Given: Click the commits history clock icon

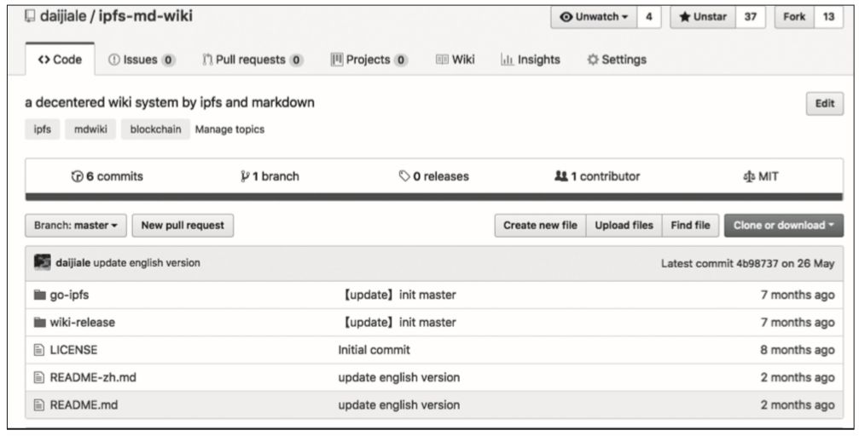Looking at the screenshot, I should pyautogui.click(x=77, y=176).
